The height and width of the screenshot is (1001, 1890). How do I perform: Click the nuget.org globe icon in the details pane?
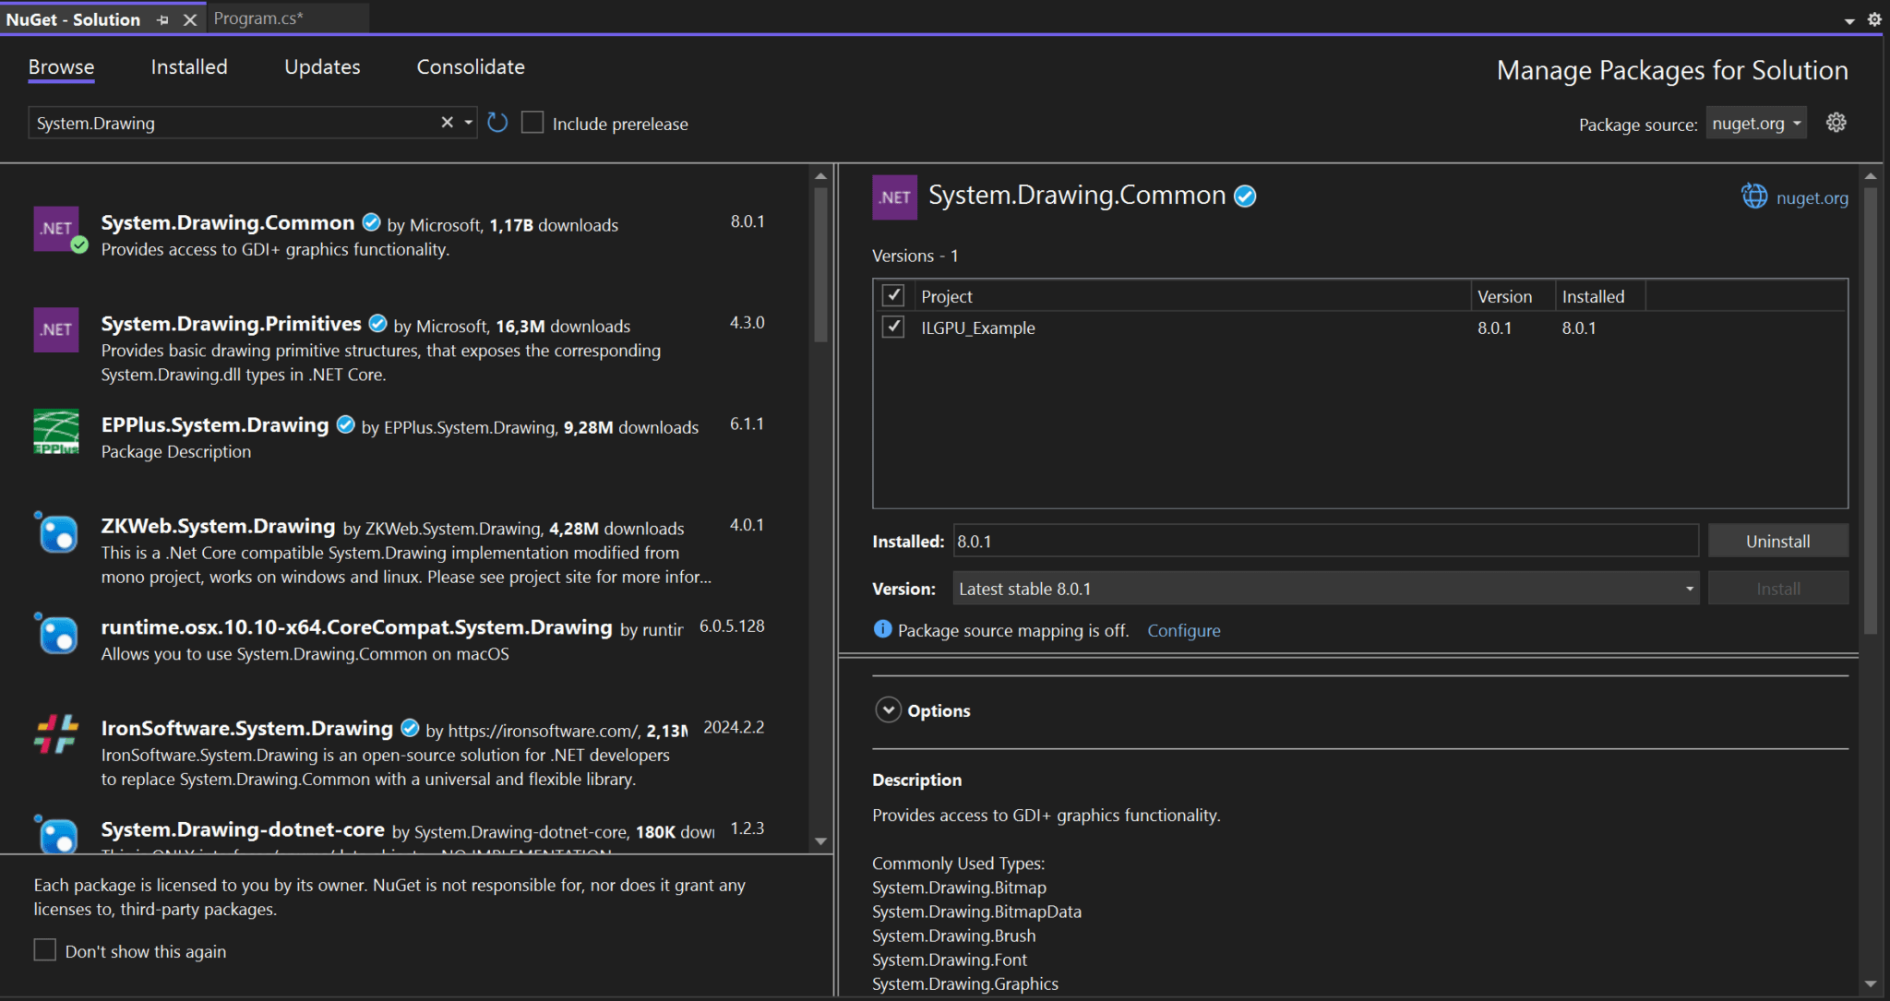pyautogui.click(x=1754, y=196)
